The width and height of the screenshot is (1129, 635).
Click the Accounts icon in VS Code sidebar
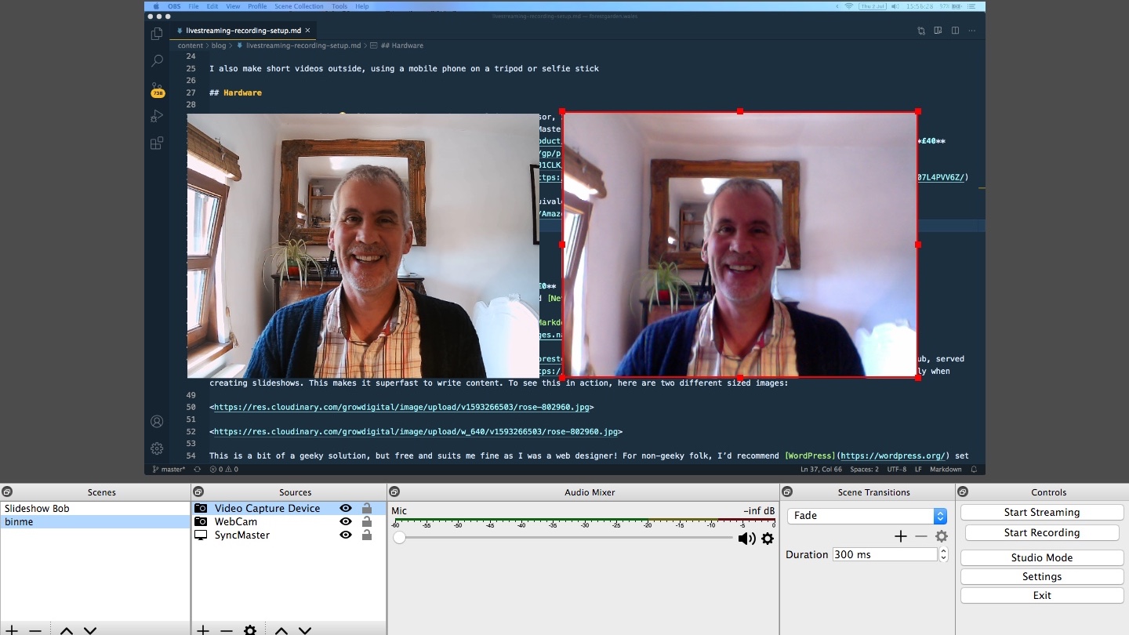click(157, 422)
